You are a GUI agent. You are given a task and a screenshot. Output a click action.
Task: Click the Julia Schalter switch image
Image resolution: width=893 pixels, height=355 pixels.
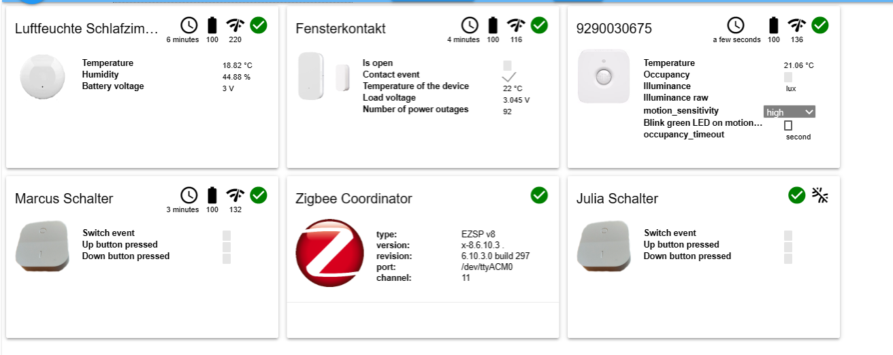[x=603, y=247]
